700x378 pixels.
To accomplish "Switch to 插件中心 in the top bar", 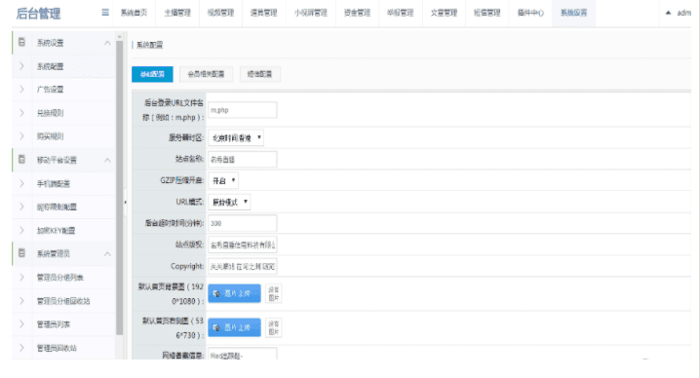I will pyautogui.click(x=530, y=13).
